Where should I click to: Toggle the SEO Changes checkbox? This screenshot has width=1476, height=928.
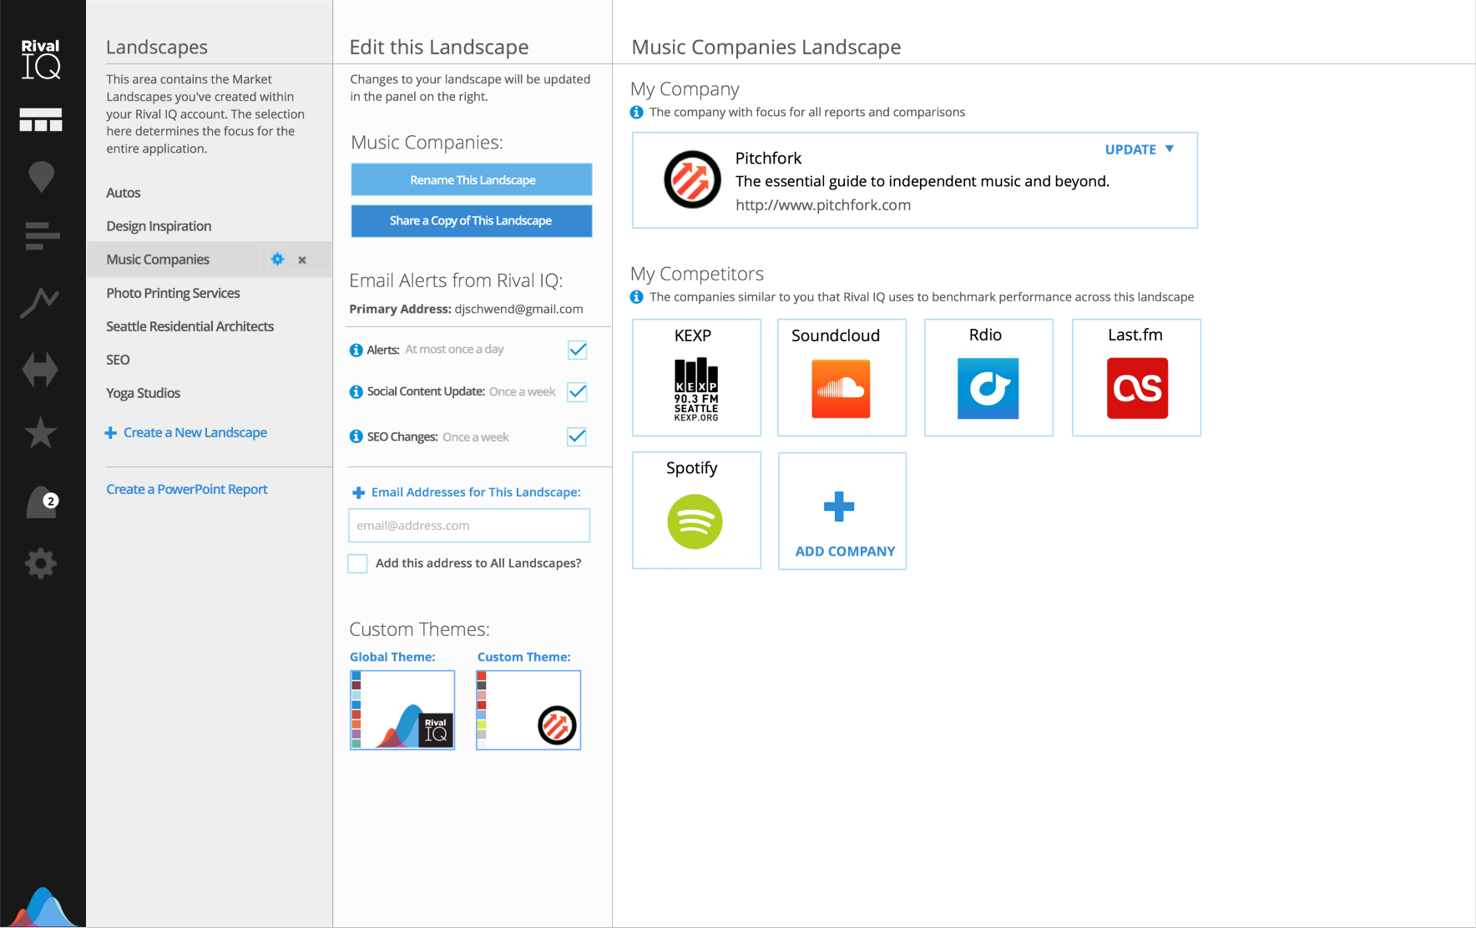pos(577,436)
